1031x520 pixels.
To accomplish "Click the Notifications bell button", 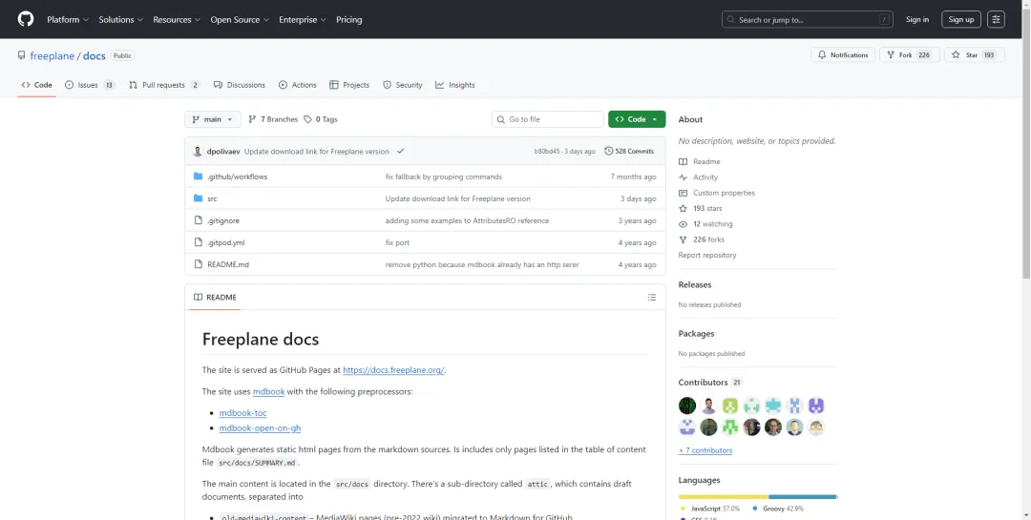I will 843,55.
